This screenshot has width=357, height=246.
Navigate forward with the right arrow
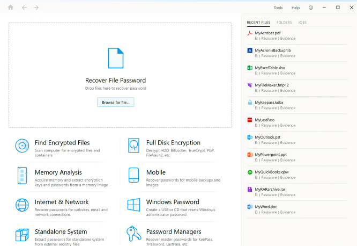pos(36,8)
